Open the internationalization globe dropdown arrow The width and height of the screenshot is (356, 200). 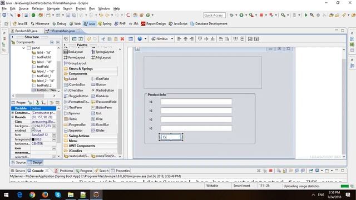pyautogui.click(x=145, y=39)
